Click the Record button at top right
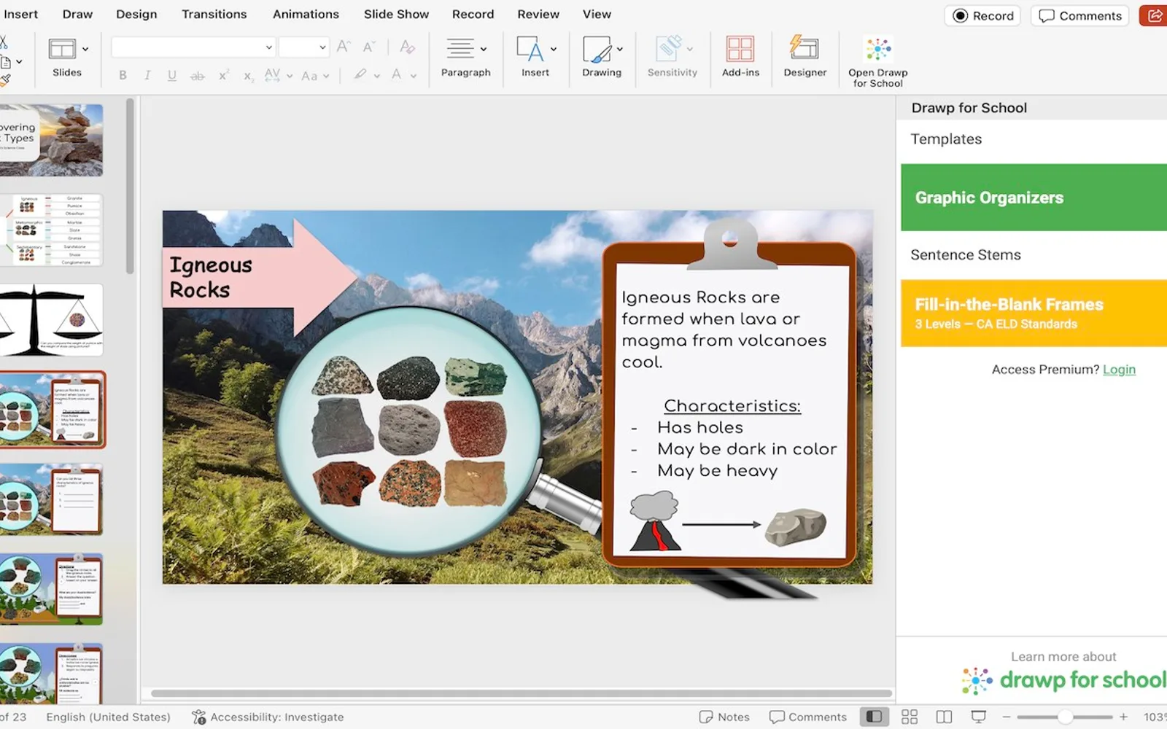The width and height of the screenshot is (1167, 729). click(983, 15)
